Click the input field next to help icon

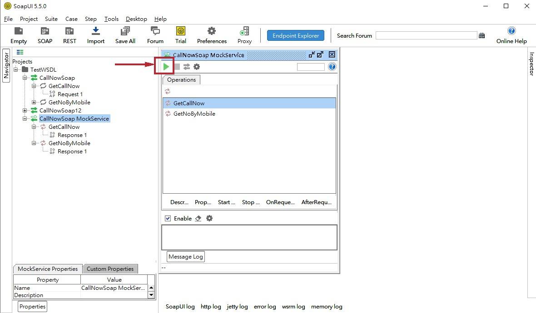[311, 67]
